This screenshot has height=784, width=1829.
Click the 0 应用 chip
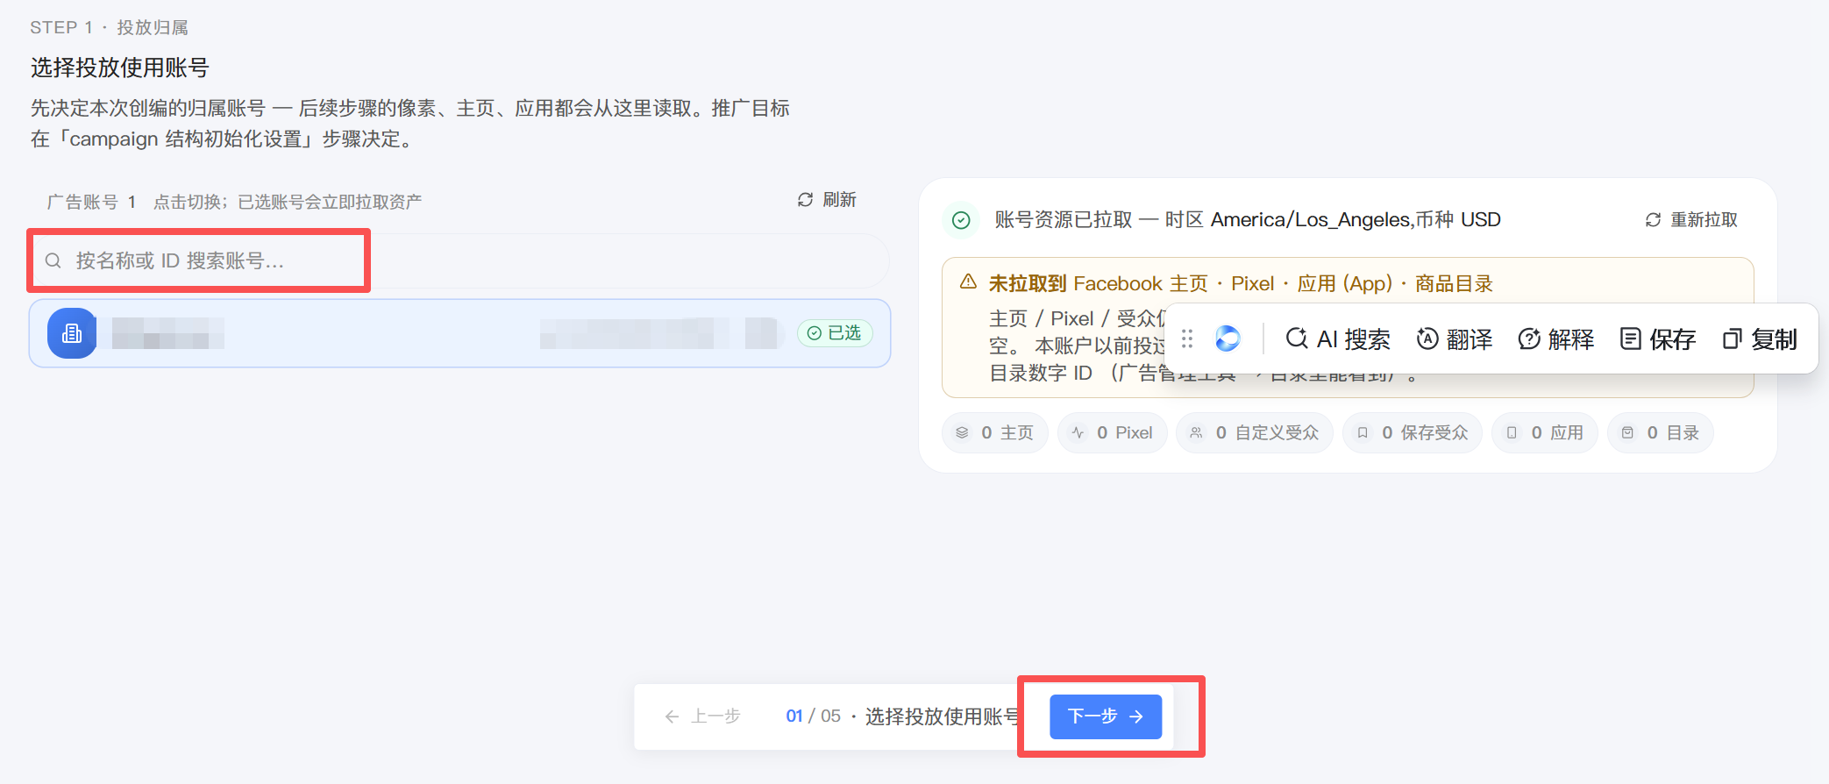(1545, 433)
